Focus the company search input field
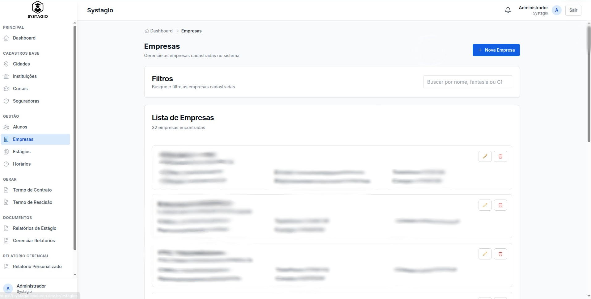This screenshot has height=299, width=591. (x=467, y=82)
